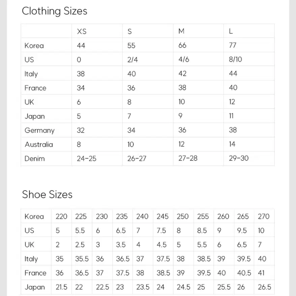296x296 pixels.
Task: Click the Germany row label
Action: point(39,130)
